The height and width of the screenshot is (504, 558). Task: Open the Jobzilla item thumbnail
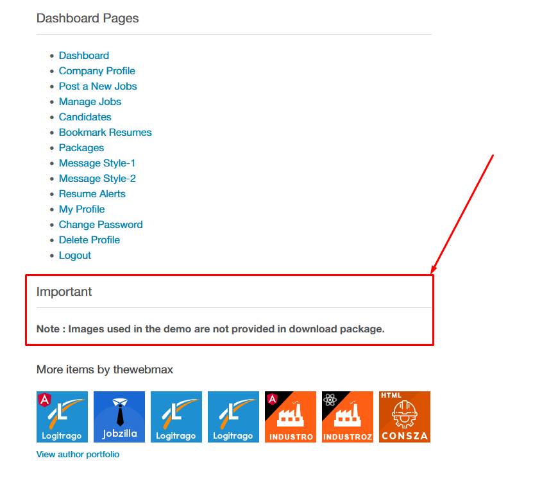pyautogui.click(x=119, y=416)
